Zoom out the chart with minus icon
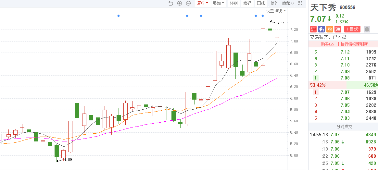 (x=188, y=3)
